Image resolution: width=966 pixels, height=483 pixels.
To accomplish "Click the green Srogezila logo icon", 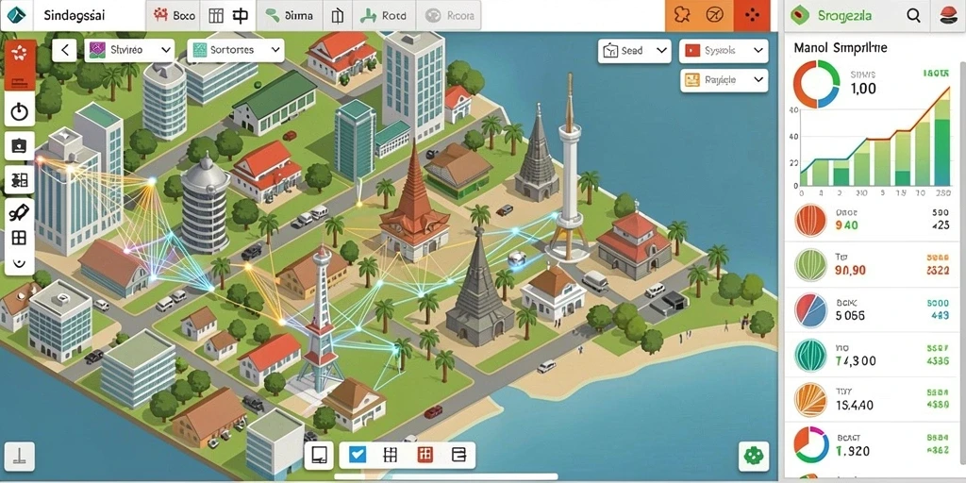I will (799, 16).
